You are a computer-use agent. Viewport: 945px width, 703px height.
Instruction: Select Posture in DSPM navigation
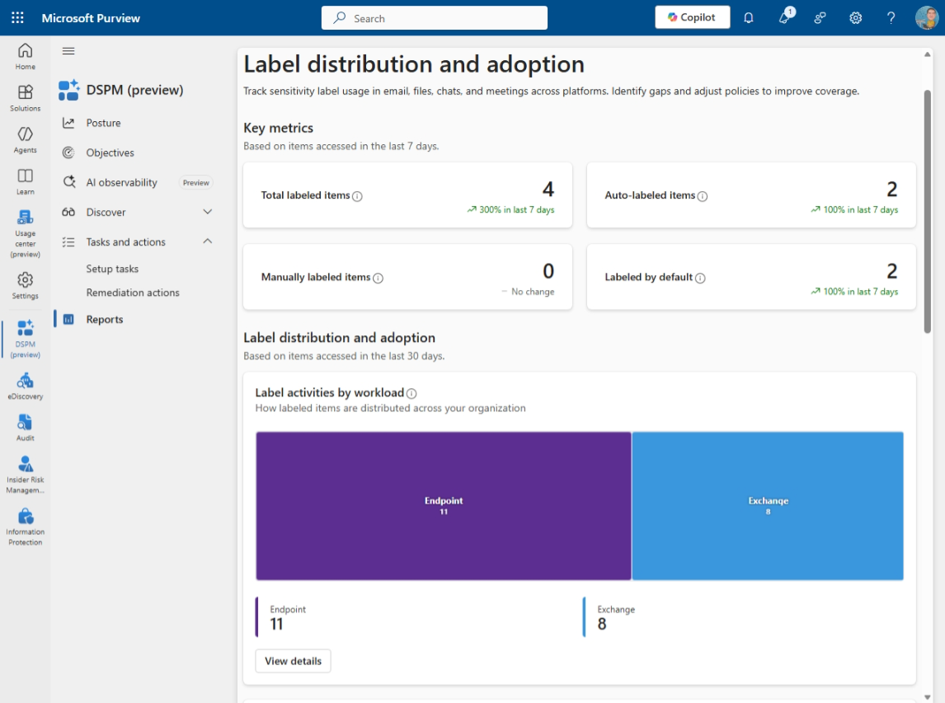tap(103, 123)
